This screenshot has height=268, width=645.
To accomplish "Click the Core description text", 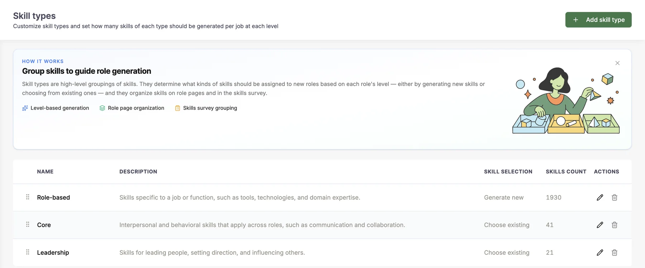I will (262, 225).
